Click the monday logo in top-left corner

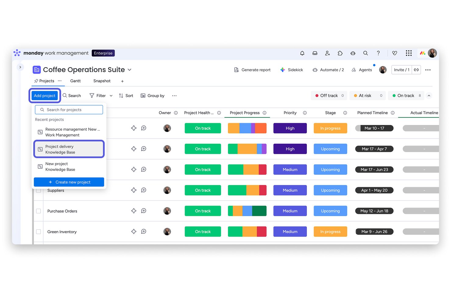pos(17,53)
